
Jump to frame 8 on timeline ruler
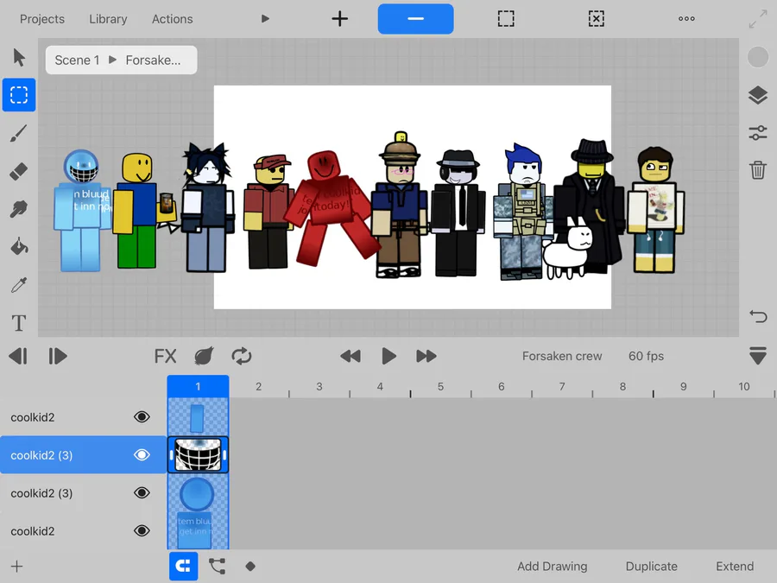622,387
